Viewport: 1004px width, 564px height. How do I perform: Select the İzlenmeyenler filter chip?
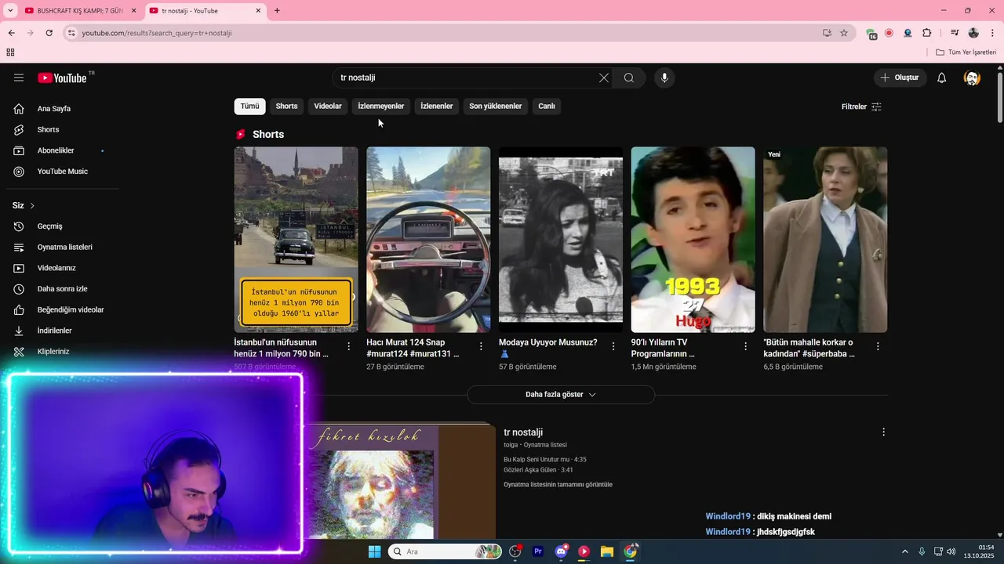[x=381, y=107]
